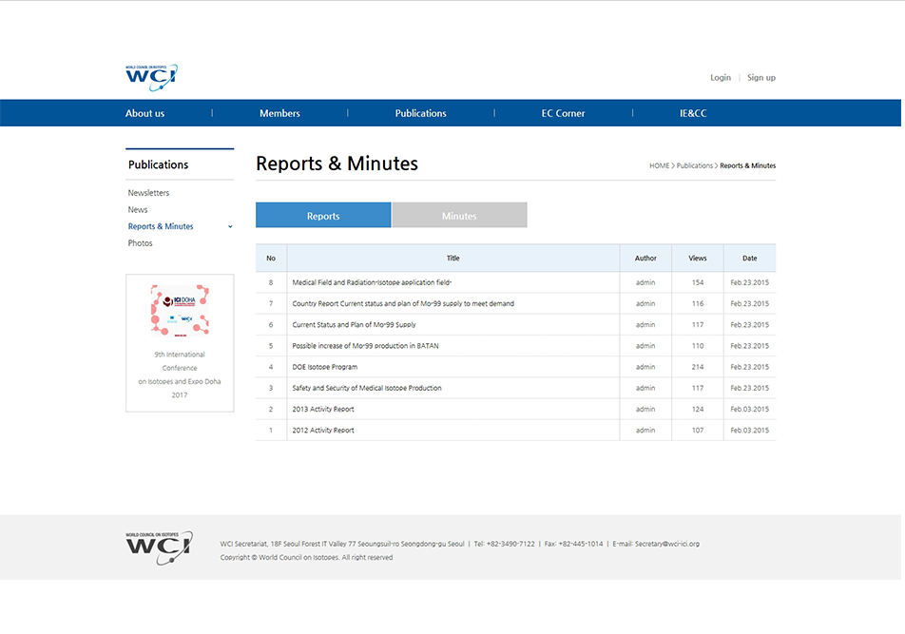The width and height of the screenshot is (905, 634).
Task: Switch to the Minutes tab
Action: pos(459,216)
